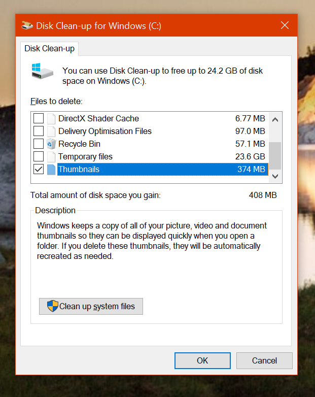Click the Description group label
The image size is (315, 397).
tap(55, 210)
